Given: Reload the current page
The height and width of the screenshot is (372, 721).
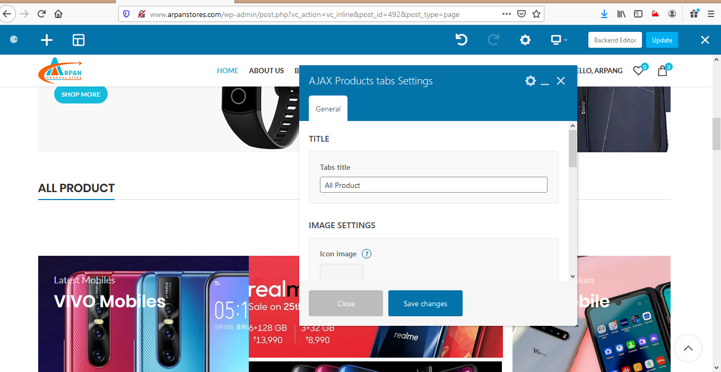Looking at the screenshot, I should [41, 14].
